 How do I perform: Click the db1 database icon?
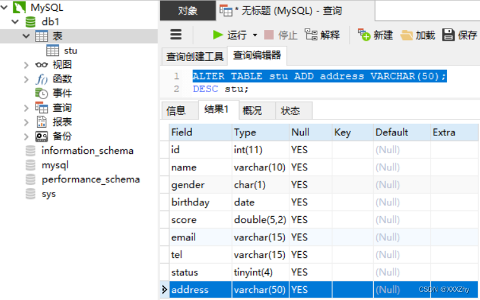[31, 22]
